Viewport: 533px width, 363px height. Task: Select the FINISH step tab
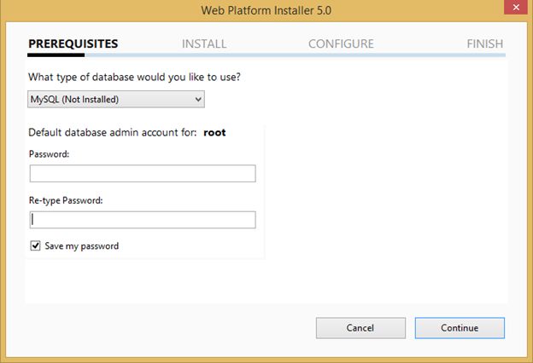tap(484, 43)
